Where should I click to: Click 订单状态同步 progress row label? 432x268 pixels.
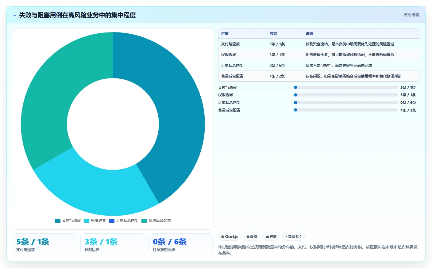tap(229, 103)
